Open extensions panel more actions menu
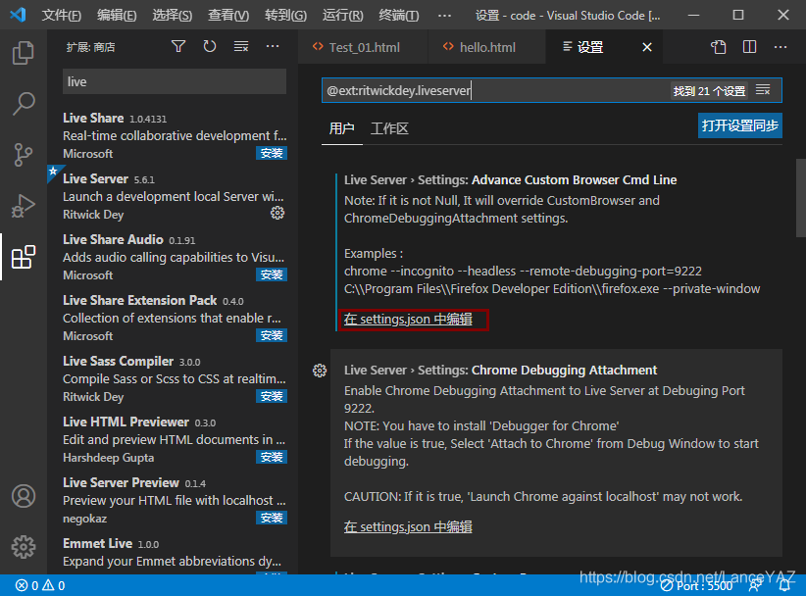The image size is (806, 596). coord(273,47)
